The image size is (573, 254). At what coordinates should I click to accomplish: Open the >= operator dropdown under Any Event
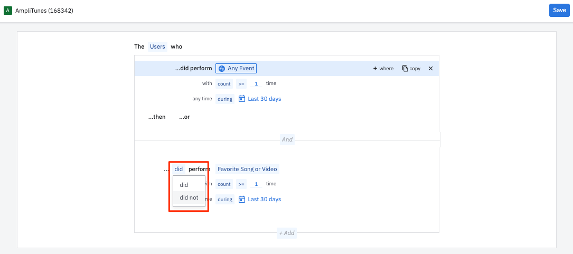tap(241, 83)
